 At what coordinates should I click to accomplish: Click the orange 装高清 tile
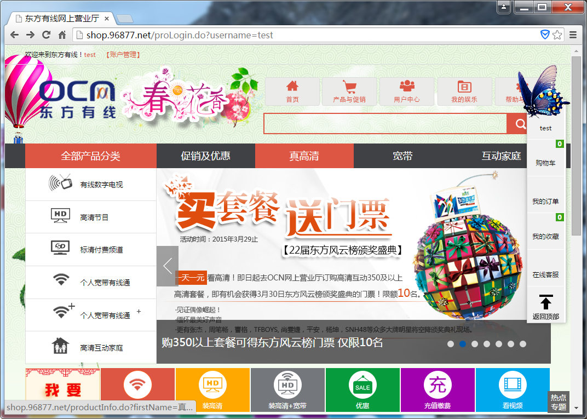pyautogui.click(x=212, y=390)
